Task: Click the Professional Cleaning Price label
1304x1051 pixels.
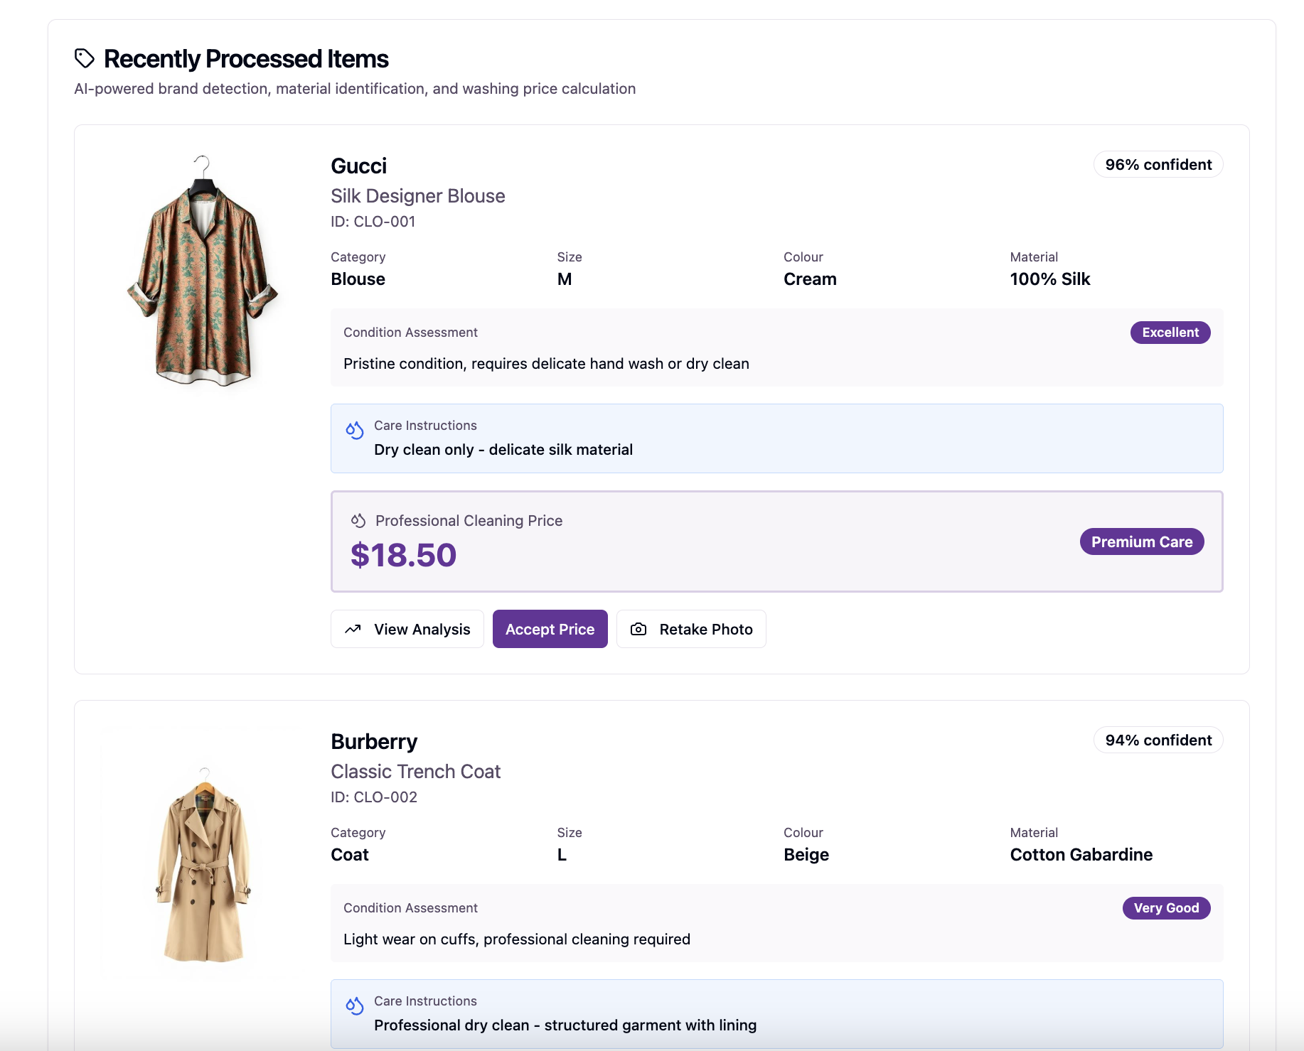Action: [x=469, y=521]
